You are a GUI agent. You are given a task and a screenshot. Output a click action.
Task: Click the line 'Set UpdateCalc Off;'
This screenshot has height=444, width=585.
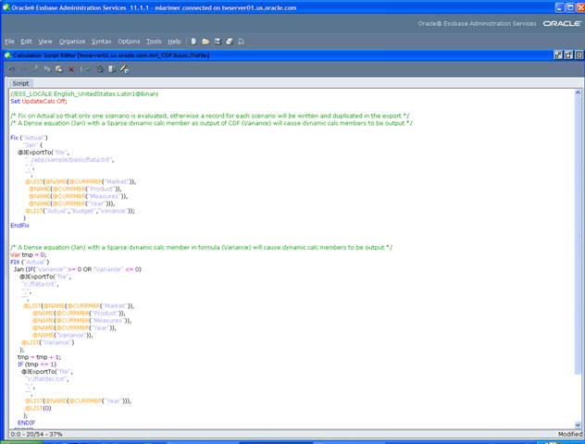pos(39,102)
